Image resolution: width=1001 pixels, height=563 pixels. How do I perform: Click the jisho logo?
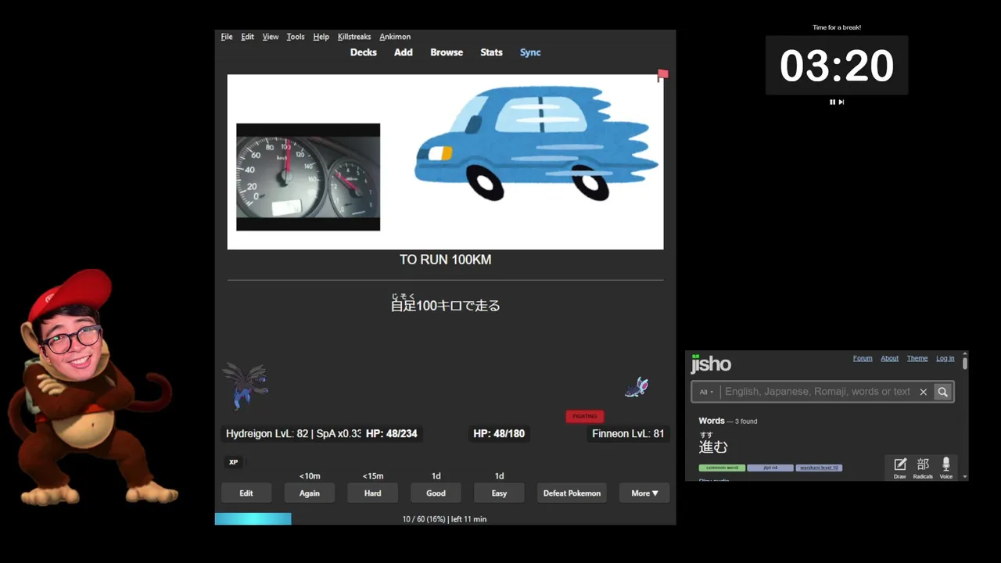[711, 364]
